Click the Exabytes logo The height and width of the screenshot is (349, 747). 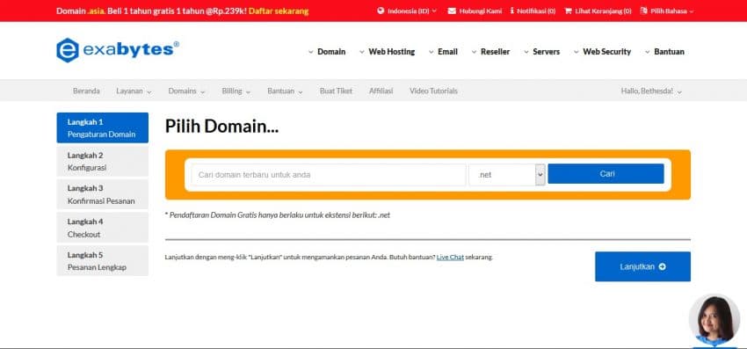118,50
